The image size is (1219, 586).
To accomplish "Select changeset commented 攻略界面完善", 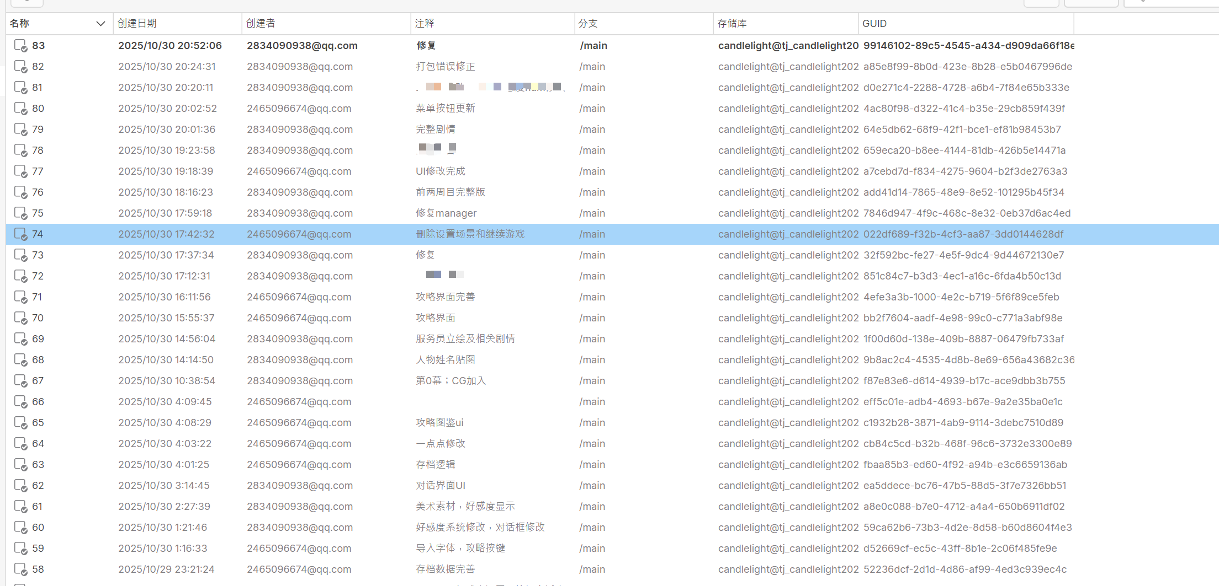I will tap(445, 297).
